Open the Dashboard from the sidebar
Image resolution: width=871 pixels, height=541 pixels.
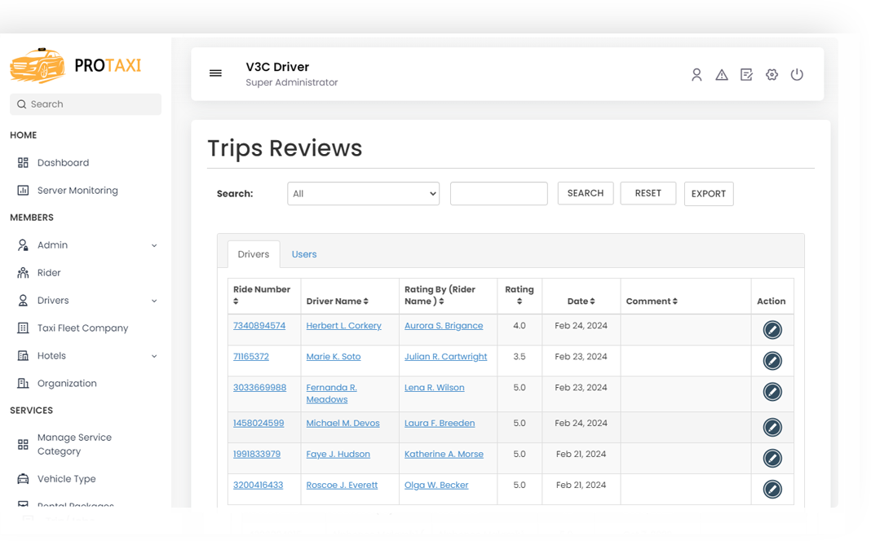(63, 162)
